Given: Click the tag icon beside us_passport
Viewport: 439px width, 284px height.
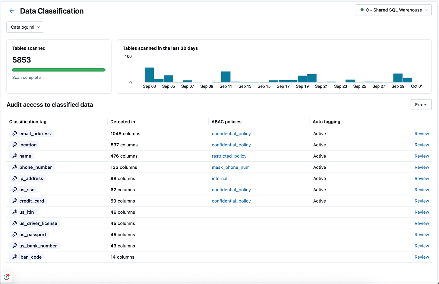Looking at the screenshot, I should click(14, 235).
